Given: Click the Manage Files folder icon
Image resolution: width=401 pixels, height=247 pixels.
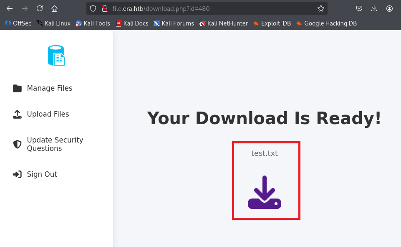Looking at the screenshot, I should coord(17,88).
